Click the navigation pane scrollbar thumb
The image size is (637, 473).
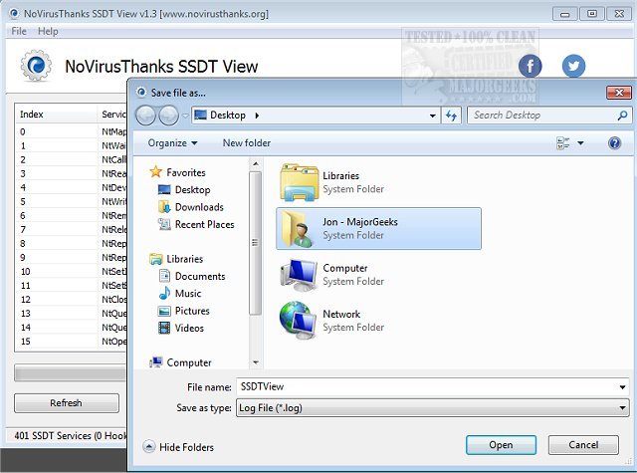coord(255,243)
